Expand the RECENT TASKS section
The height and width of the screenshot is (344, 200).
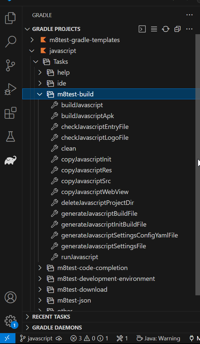[51, 317]
